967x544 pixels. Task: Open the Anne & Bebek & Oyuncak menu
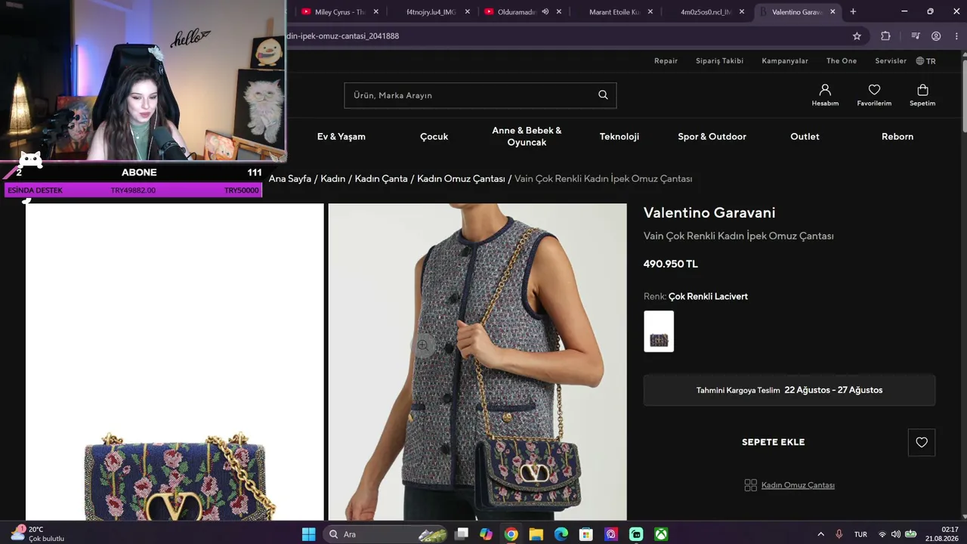click(527, 137)
